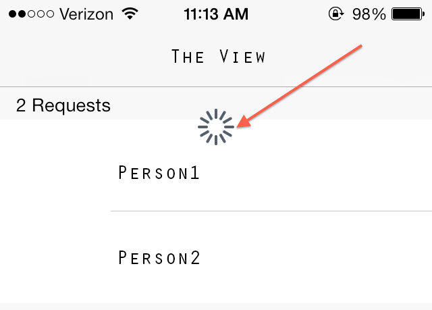The image size is (432, 310).
Task: Click the separator line between Person1 and Person2
Action: click(271, 211)
